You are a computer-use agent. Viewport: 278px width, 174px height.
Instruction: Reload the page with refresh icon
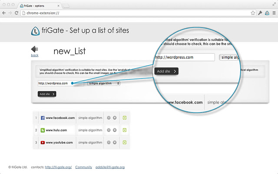tap(17, 13)
